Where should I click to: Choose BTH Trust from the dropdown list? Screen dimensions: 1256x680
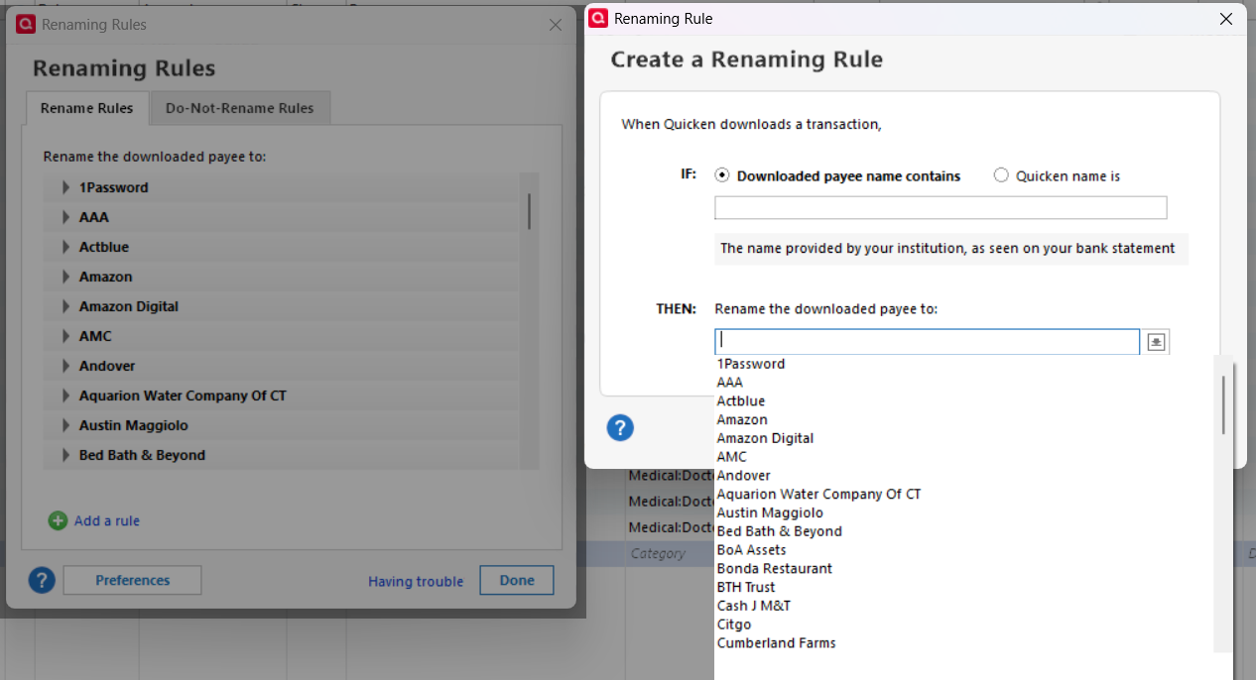(x=746, y=587)
